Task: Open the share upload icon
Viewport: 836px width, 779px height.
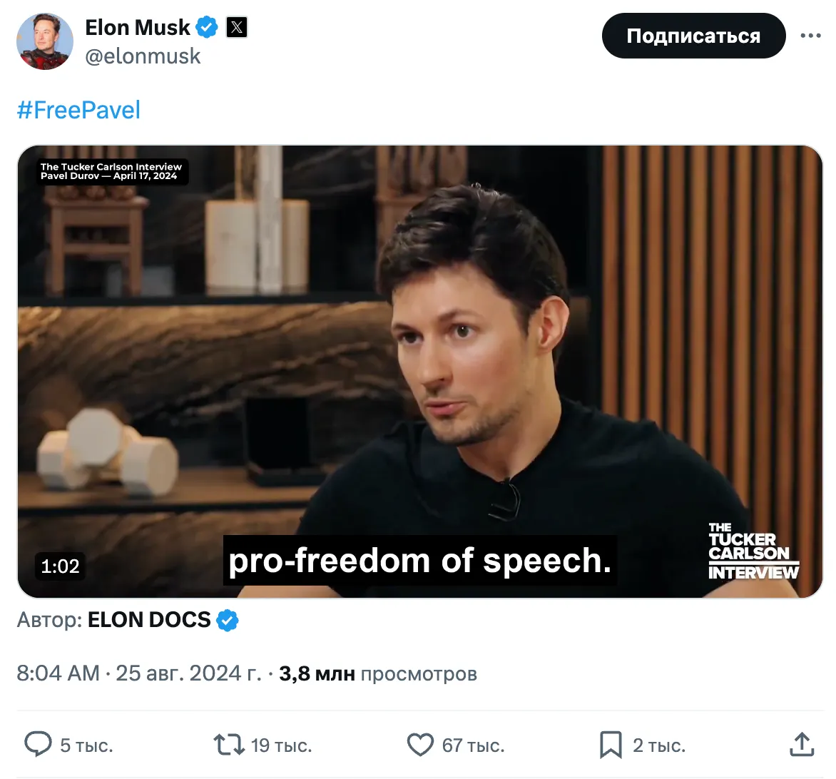Action: (801, 744)
